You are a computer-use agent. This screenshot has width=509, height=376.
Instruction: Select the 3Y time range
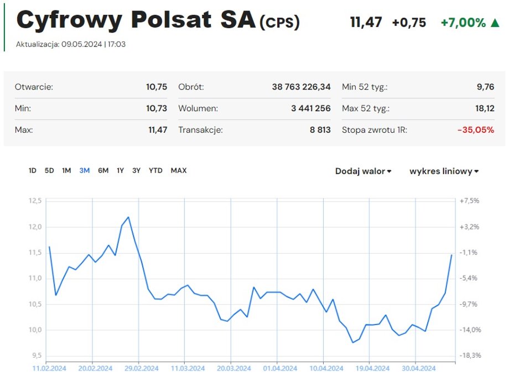136,171
